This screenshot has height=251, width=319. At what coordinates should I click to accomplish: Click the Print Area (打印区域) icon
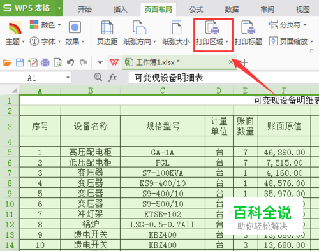coord(212,28)
